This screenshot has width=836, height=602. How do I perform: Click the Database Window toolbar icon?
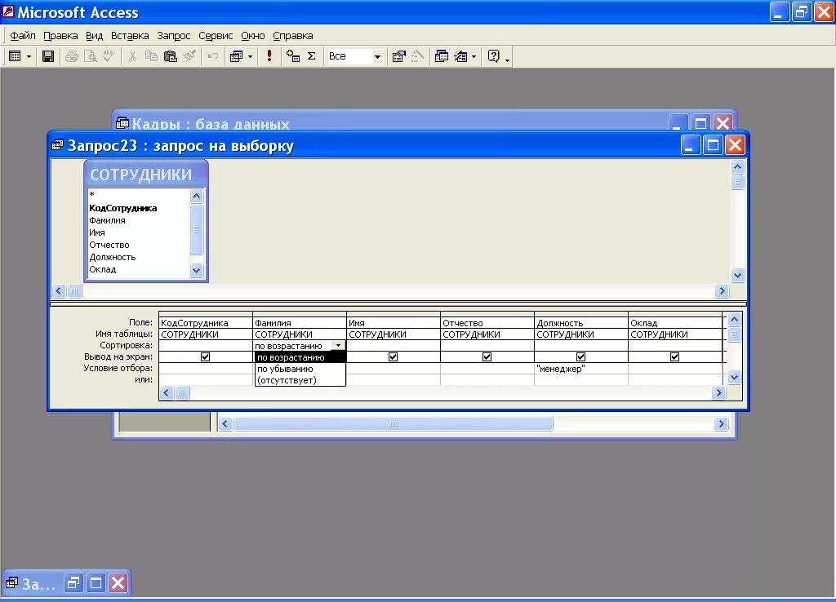coord(442,56)
